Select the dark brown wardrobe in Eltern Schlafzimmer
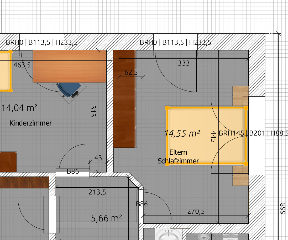This screenshot has width=288, height=240. [x=124, y=99]
